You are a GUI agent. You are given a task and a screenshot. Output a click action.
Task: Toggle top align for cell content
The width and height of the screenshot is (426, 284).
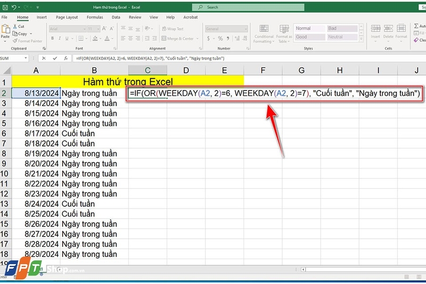click(x=123, y=28)
